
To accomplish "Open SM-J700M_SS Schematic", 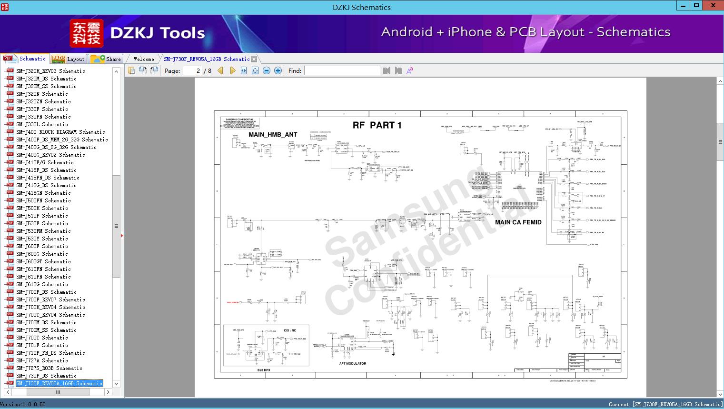I will 46,330.
